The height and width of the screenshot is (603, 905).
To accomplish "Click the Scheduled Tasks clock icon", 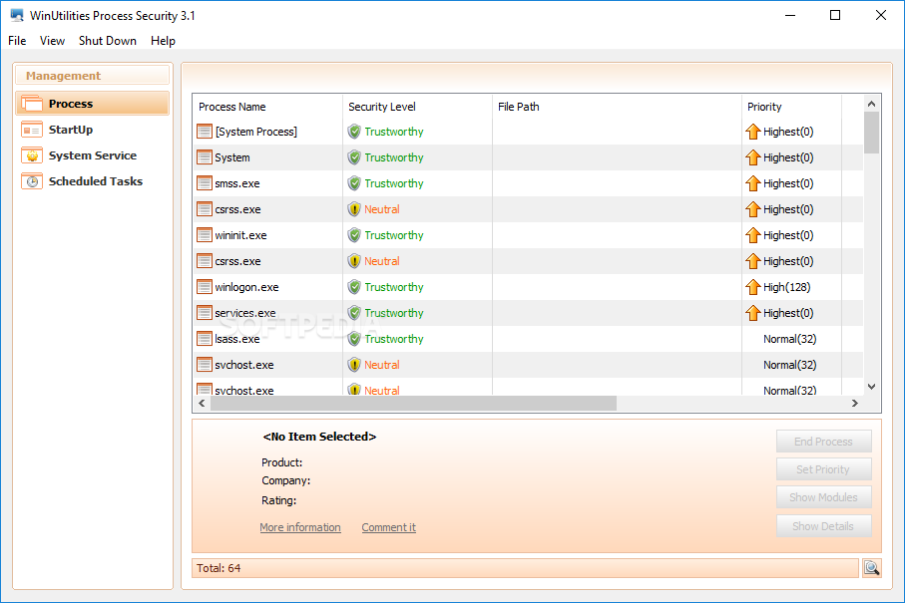I will tap(32, 181).
